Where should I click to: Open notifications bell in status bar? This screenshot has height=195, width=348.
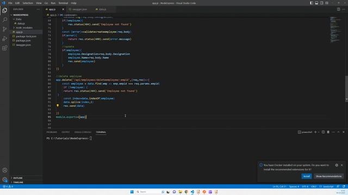[344, 186]
